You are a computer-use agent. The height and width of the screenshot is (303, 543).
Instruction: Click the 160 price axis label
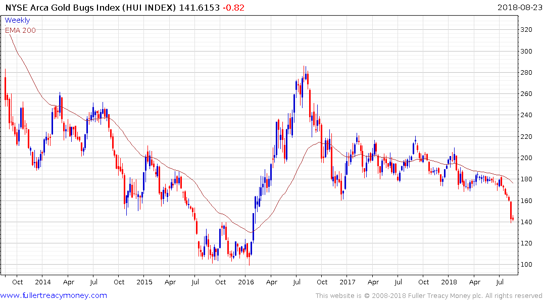coord(526,201)
